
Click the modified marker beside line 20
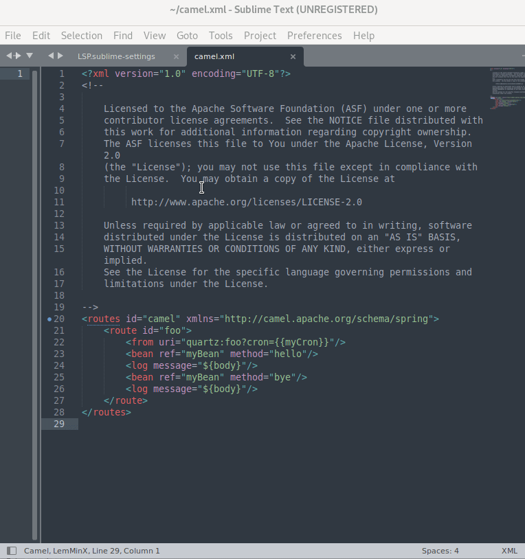49,319
